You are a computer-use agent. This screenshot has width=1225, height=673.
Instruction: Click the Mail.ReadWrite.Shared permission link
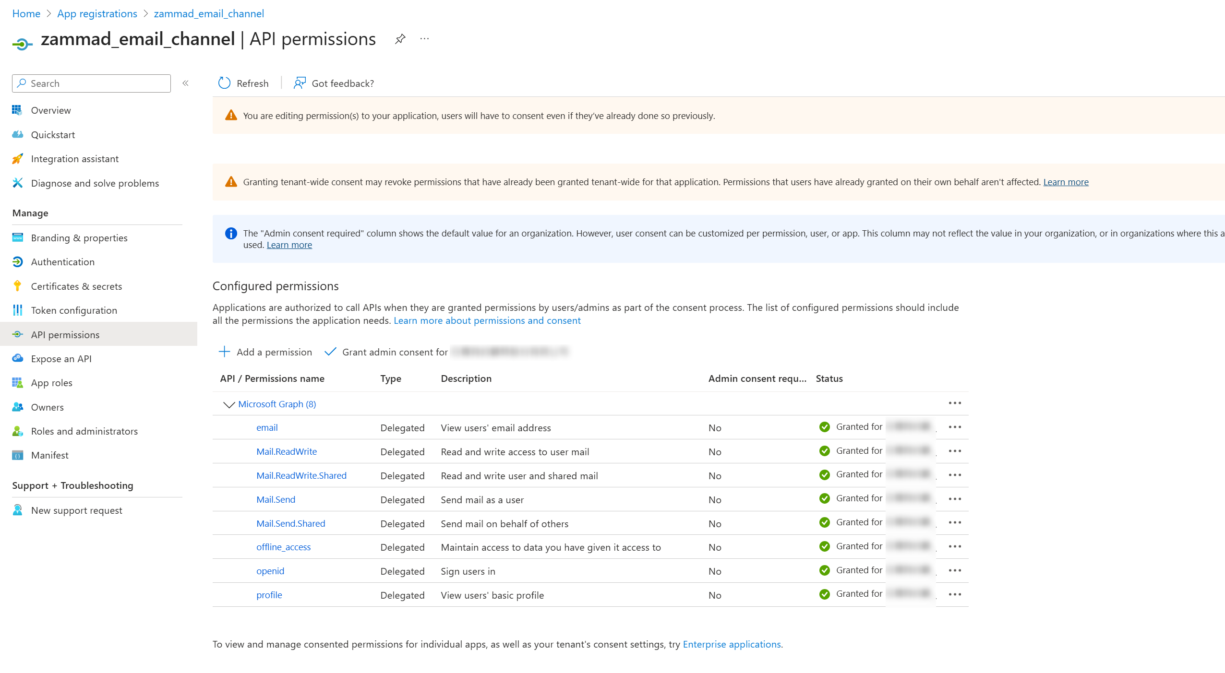[301, 475]
